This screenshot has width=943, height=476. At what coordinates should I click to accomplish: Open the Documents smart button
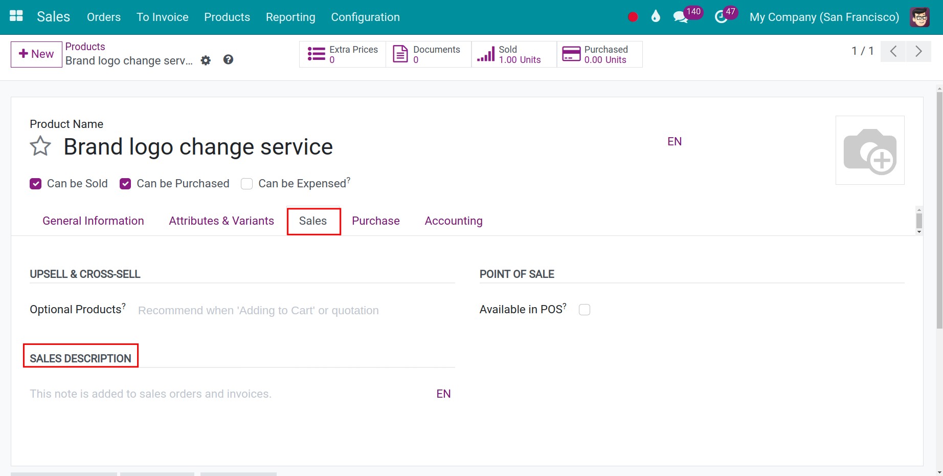click(x=429, y=54)
